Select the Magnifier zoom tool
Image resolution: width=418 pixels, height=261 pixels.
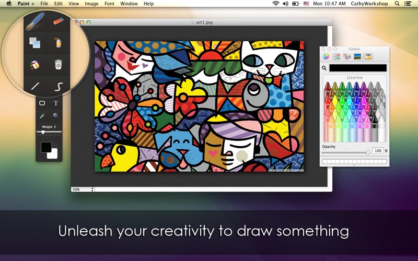[56, 116]
